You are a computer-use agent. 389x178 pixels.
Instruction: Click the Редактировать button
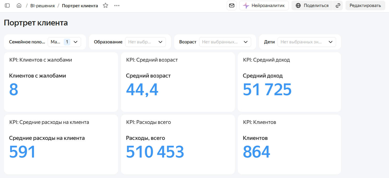coord(365,5)
